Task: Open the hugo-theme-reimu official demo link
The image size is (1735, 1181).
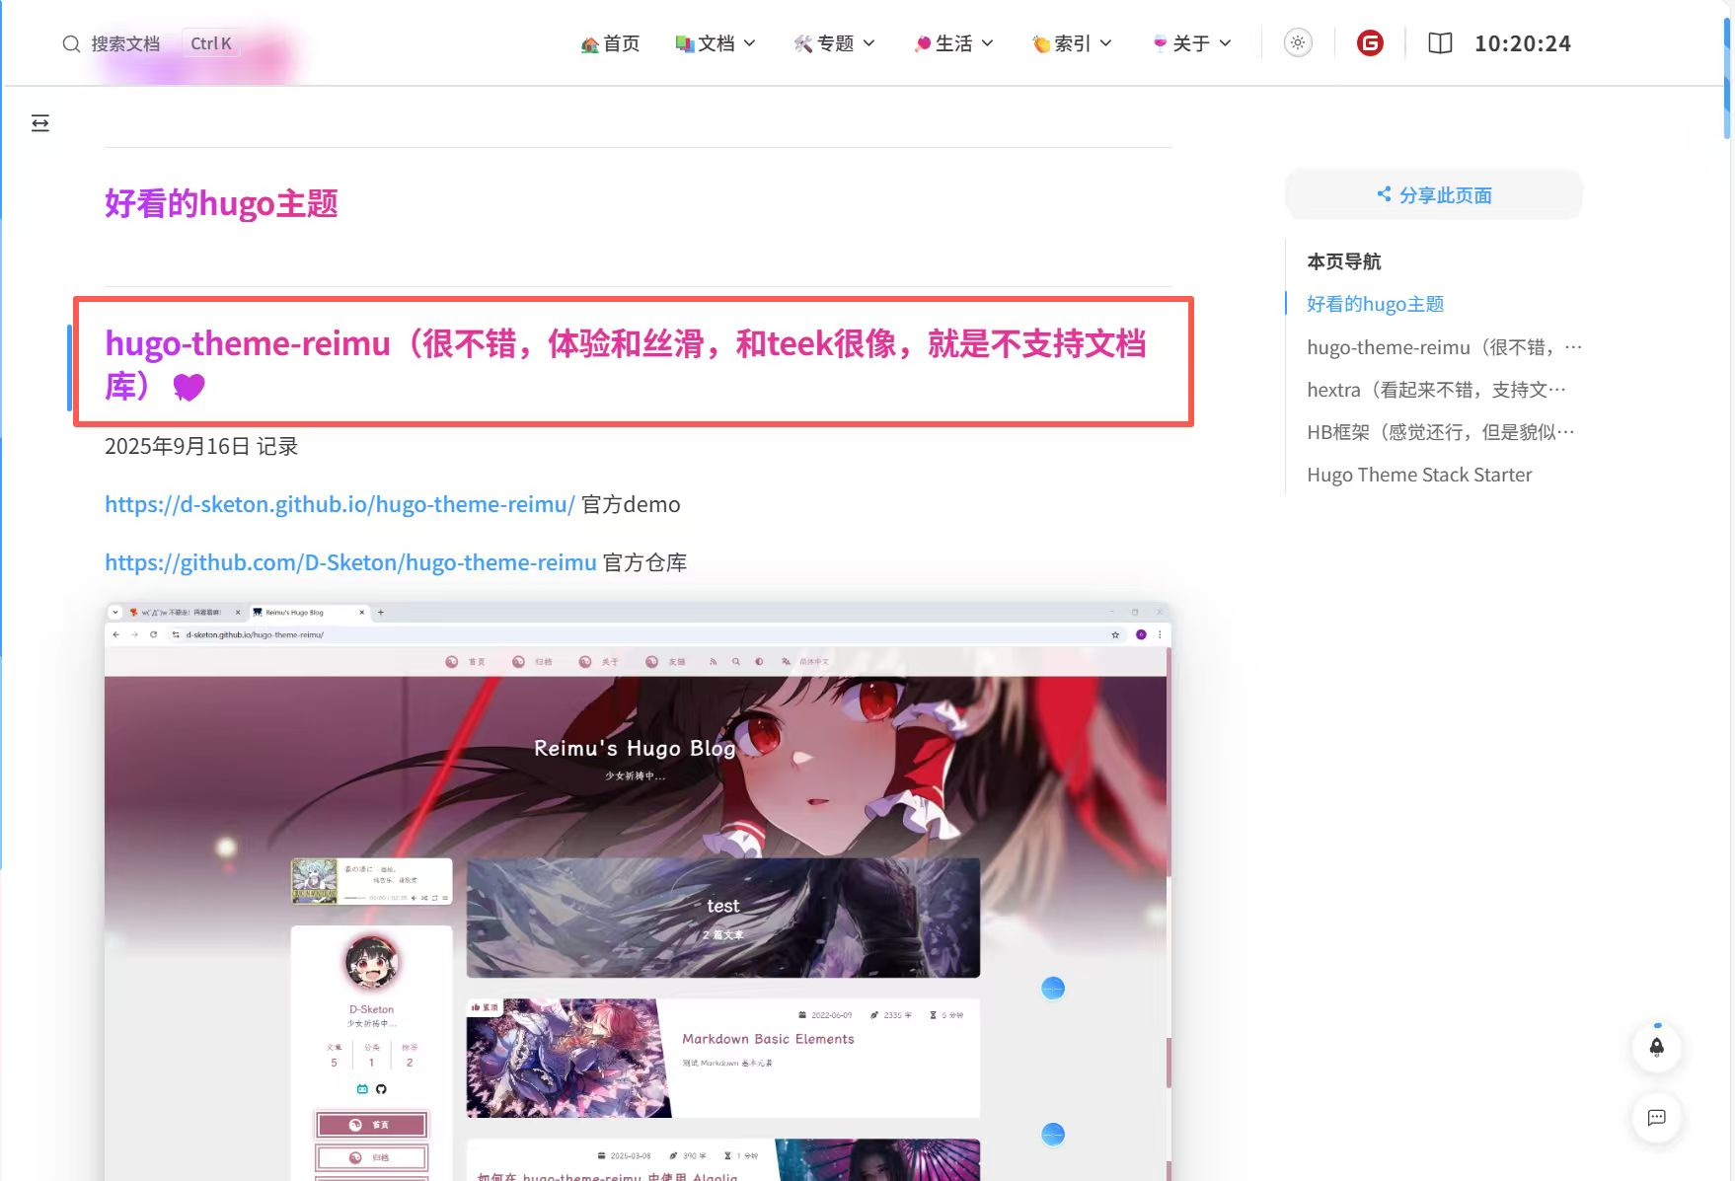Action: pos(339,504)
